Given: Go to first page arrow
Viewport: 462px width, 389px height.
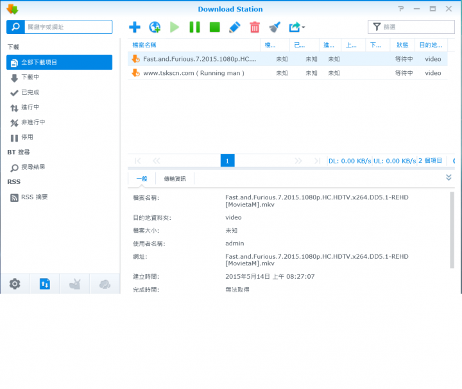Looking at the screenshot, I should 137,161.
